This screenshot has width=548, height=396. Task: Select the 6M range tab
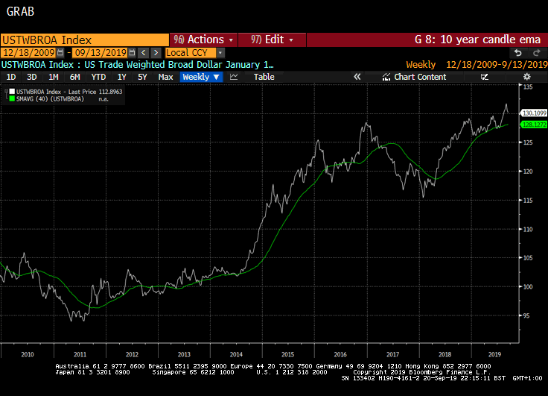point(74,77)
